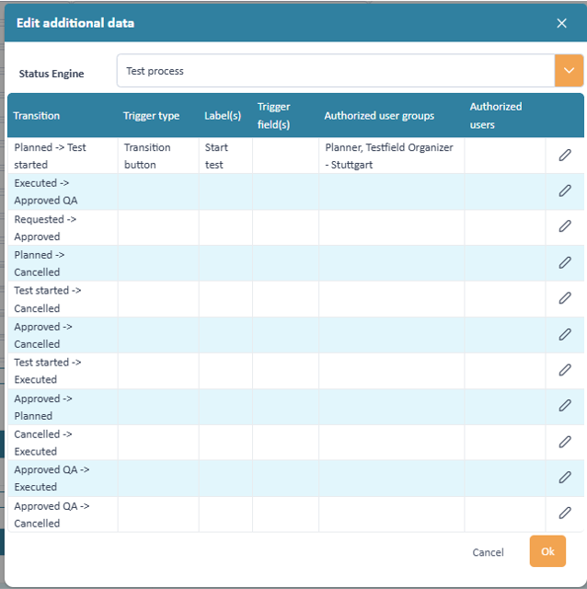Select the Planned -> Cancelled cell
The image size is (587, 589).
pyautogui.click(x=63, y=263)
